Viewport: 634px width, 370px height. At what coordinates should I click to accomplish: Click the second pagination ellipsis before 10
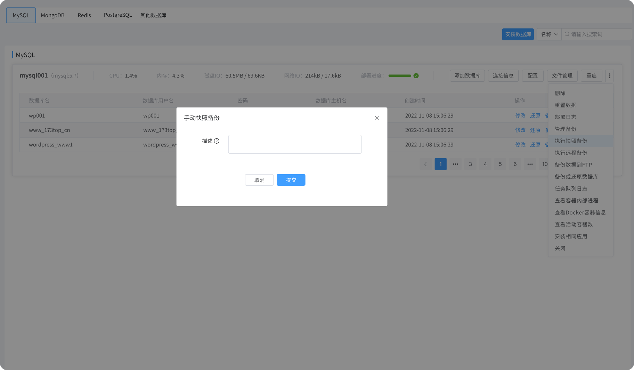pos(530,164)
